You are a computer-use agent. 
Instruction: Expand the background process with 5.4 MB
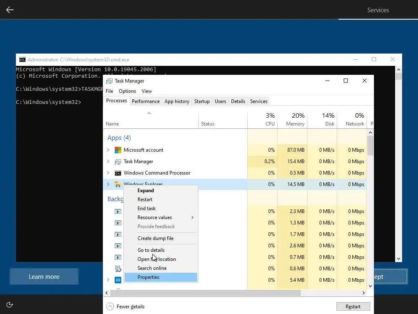click(x=108, y=280)
